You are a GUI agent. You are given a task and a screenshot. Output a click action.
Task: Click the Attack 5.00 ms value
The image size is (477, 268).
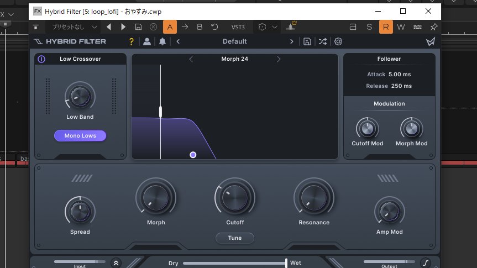click(400, 74)
